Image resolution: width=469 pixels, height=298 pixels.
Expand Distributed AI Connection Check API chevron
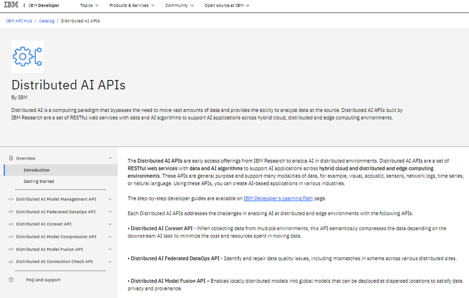click(x=110, y=262)
